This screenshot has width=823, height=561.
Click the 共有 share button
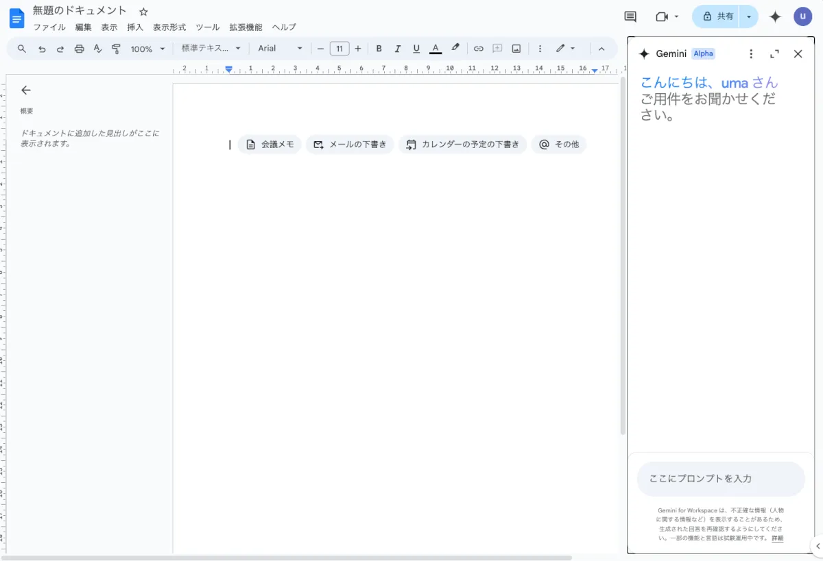tap(716, 16)
